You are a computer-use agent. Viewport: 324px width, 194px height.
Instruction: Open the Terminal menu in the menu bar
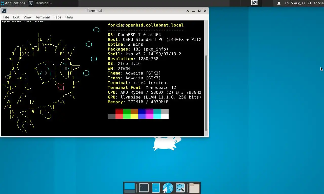43,17
